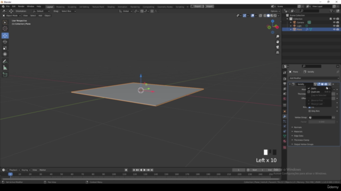
Task: Select the Cursor tool
Action: pos(5,28)
